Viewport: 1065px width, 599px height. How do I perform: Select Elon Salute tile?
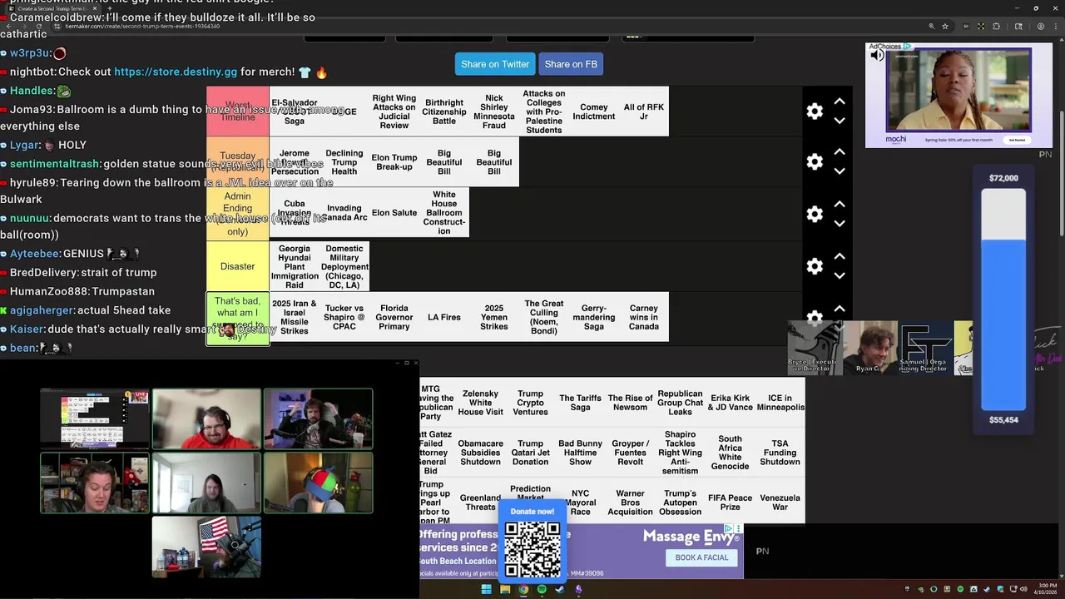tap(394, 213)
